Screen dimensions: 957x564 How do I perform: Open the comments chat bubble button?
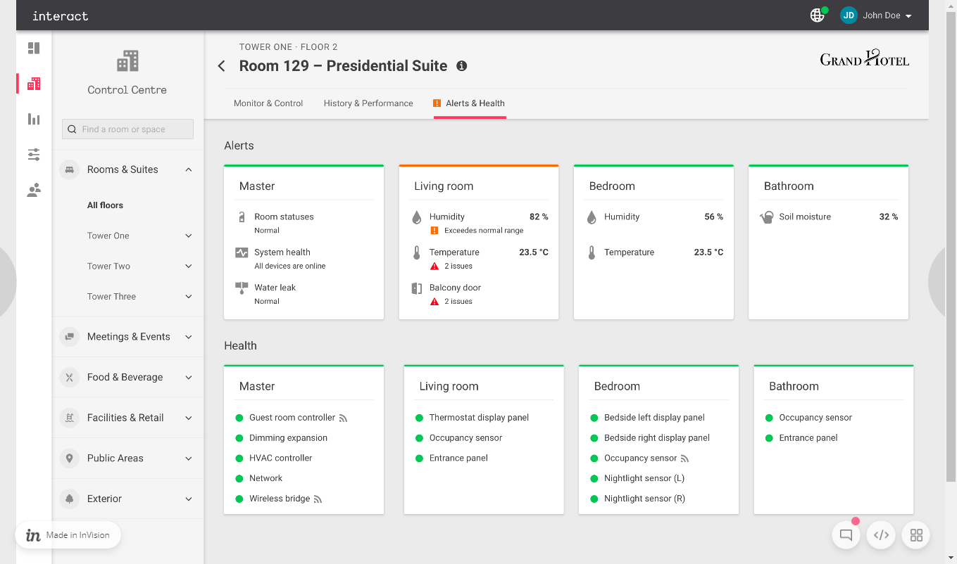click(x=846, y=535)
